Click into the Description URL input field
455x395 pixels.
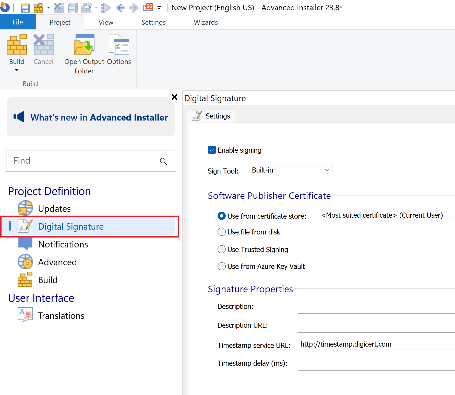[x=376, y=325]
